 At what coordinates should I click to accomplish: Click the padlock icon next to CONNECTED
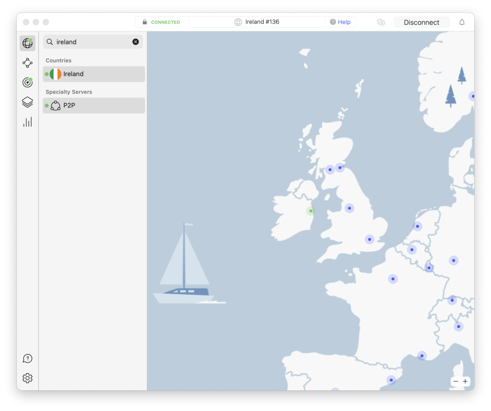click(144, 22)
